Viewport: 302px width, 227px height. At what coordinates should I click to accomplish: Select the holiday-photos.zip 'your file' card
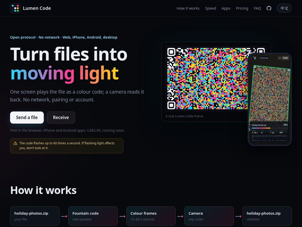[x=35, y=216]
